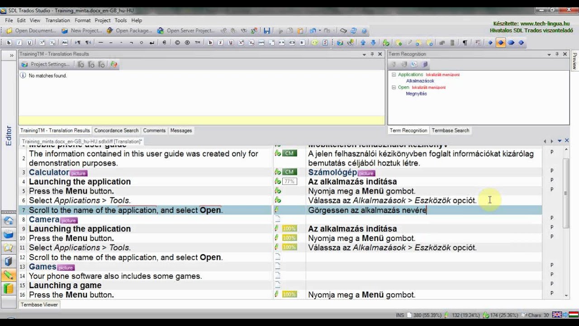This screenshot has height=326, width=579.
Task: Open the File menu
Action: 9,20
